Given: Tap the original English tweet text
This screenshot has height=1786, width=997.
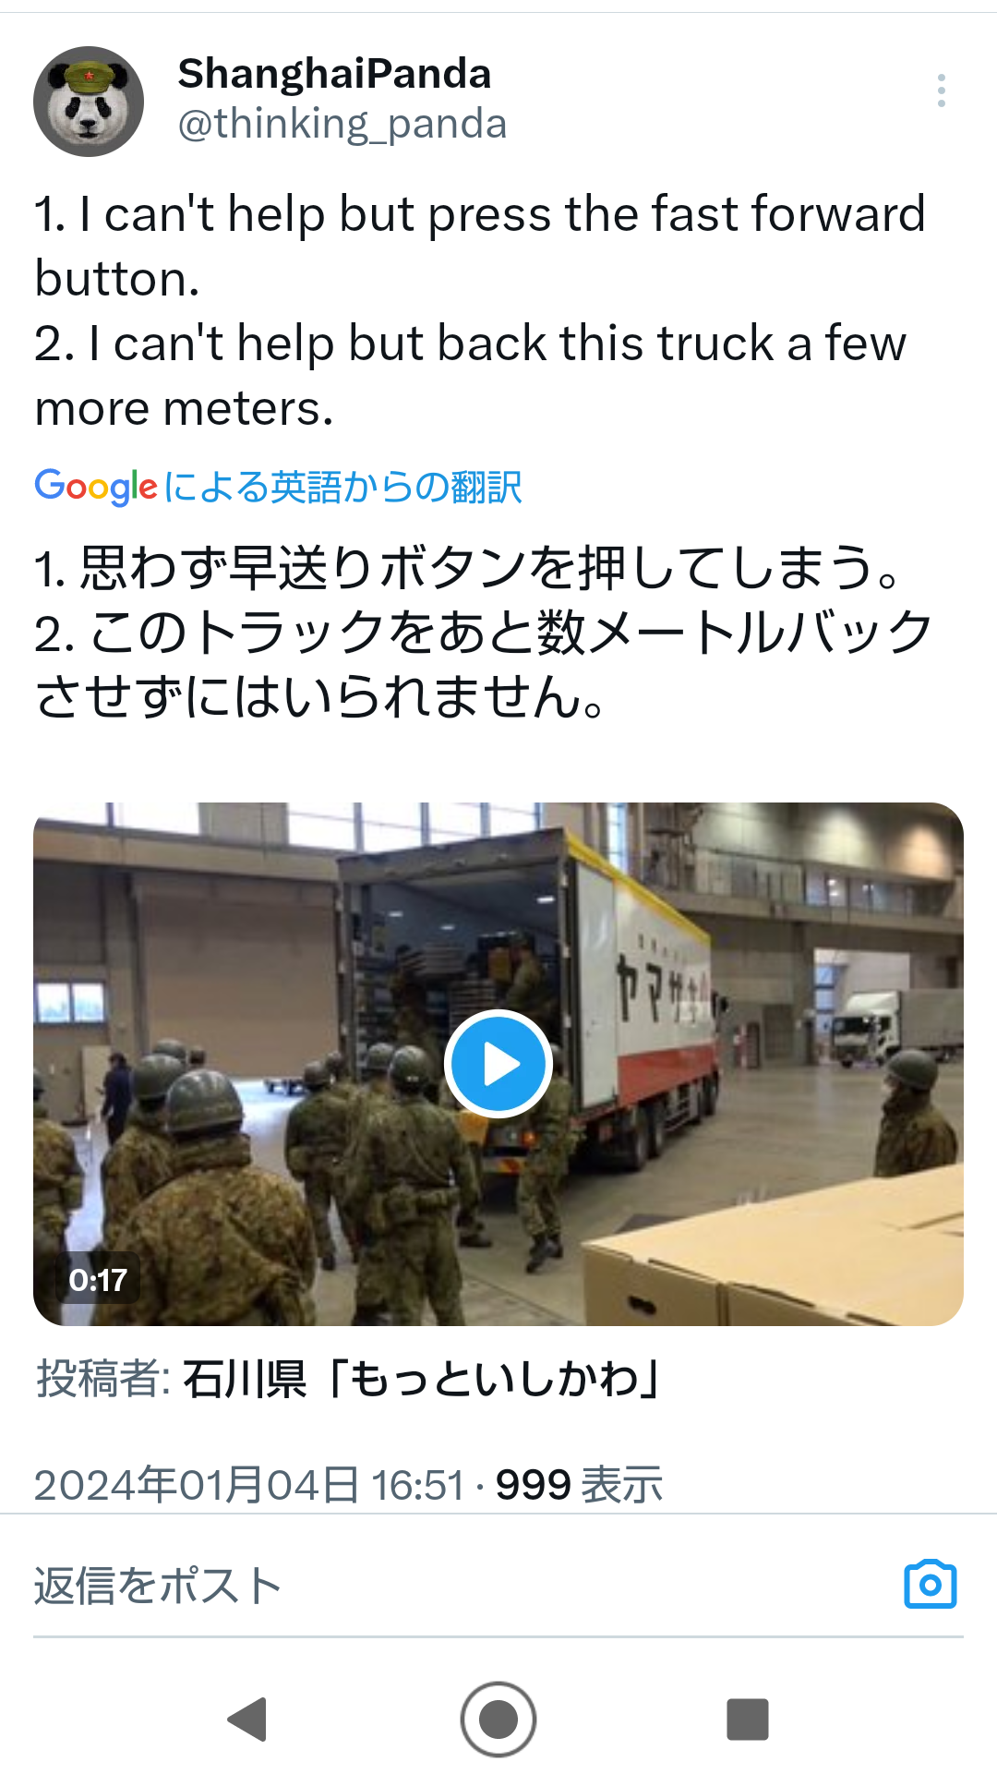Looking at the screenshot, I should point(480,310).
